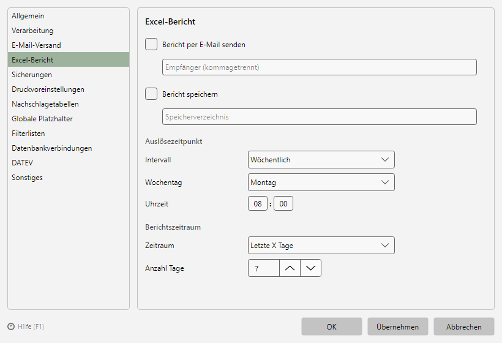Viewport: 502px width, 343px height.
Task: Select the DATEV category
Action: tap(69, 163)
